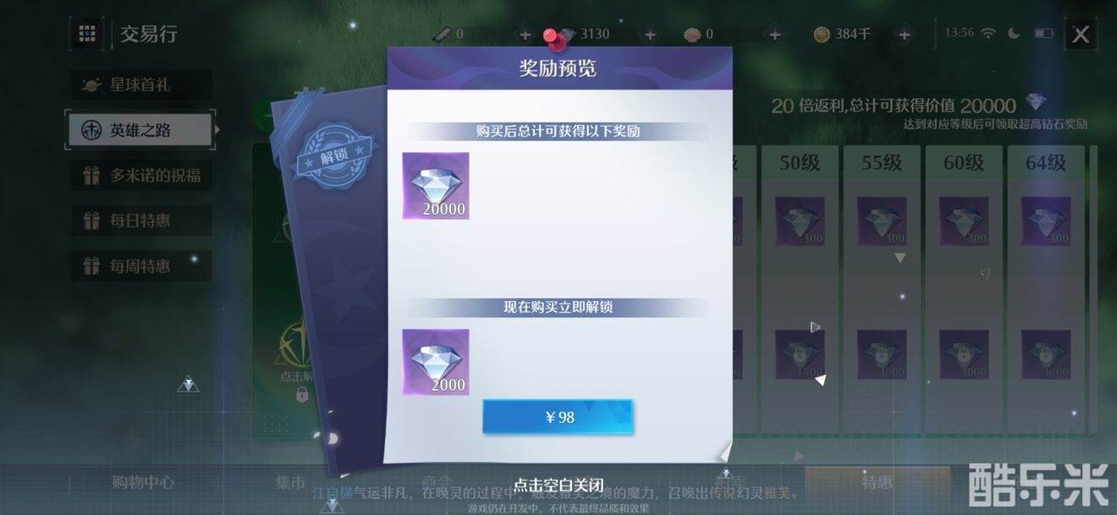This screenshot has width=1117, height=515.
Task: Open the 每日特惠 sidebar tab
Action: pos(140,221)
